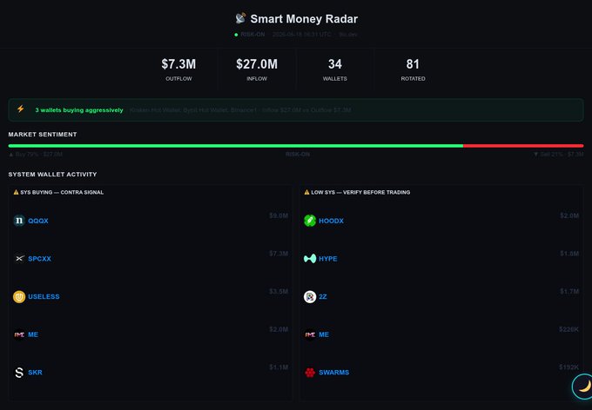Screen dimensions: 592x410
Task: Click '3 wallets buying aggressively' alert text
Action: tap(79, 110)
